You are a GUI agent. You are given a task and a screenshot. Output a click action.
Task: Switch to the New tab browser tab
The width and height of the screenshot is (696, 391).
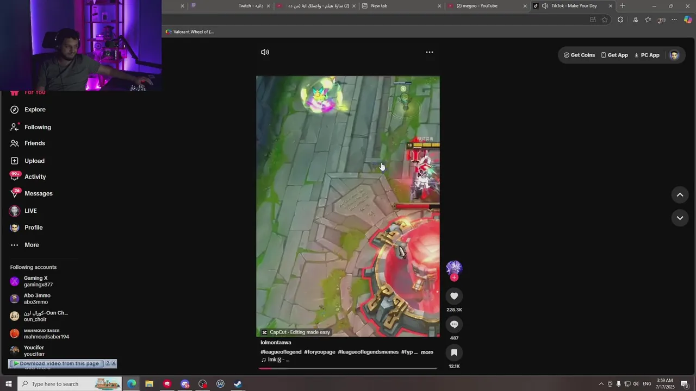(401, 6)
